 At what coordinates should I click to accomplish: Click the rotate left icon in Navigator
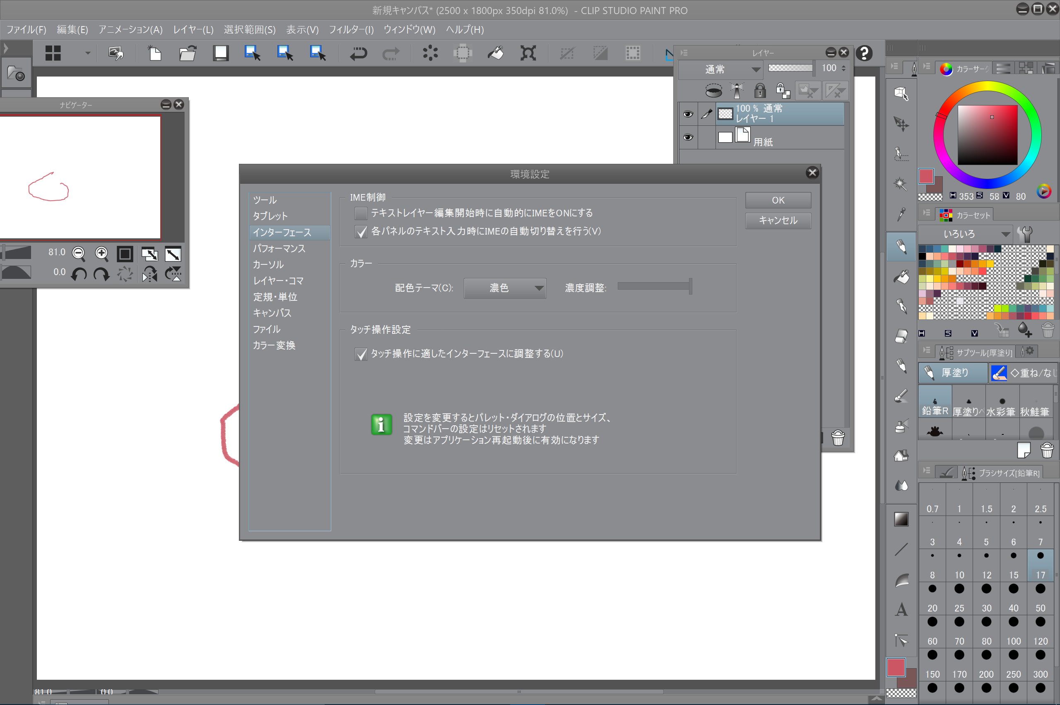[x=79, y=274]
